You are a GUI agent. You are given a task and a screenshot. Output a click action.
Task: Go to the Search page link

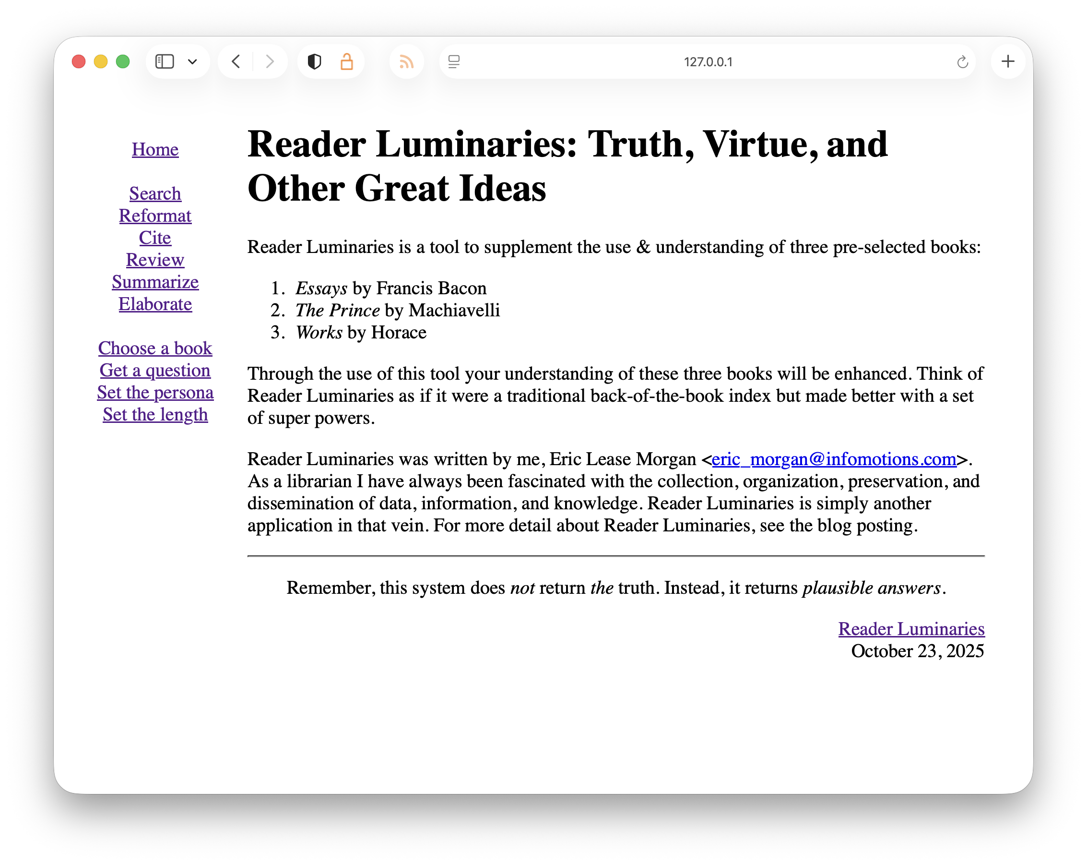(155, 193)
